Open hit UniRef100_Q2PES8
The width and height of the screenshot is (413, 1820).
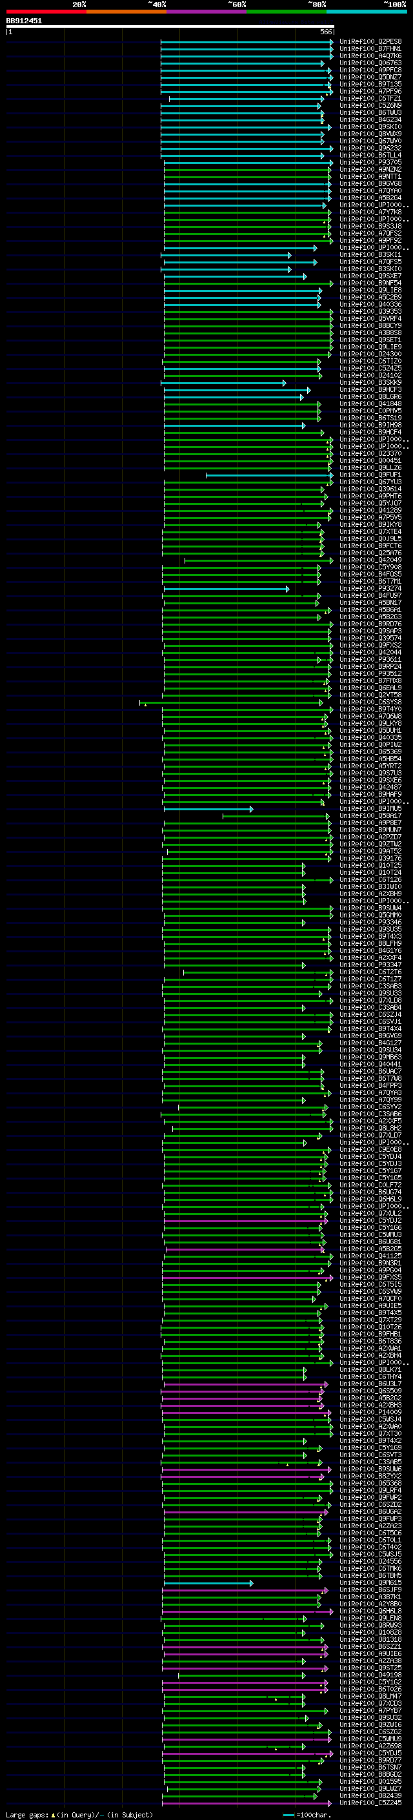[370, 42]
